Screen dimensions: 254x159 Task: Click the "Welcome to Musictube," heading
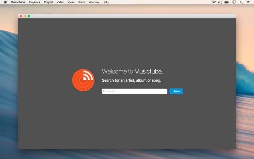(132, 71)
